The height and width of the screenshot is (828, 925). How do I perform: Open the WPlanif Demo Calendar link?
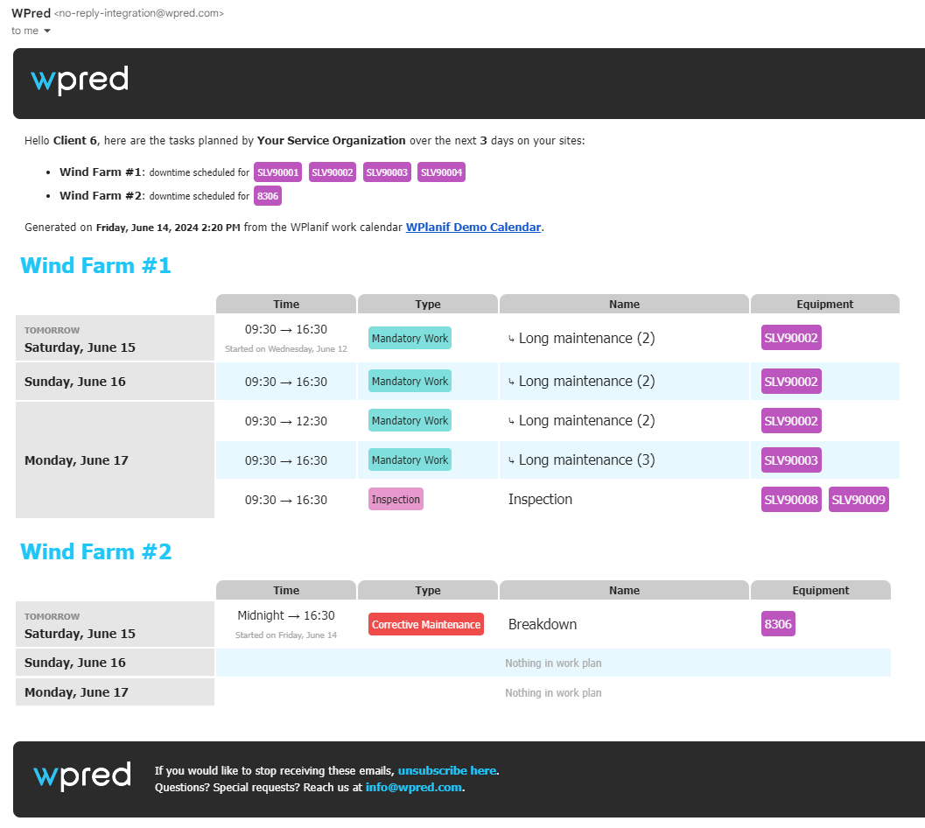473,227
